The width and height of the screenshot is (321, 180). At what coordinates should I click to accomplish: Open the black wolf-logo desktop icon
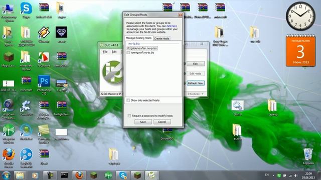61,34
